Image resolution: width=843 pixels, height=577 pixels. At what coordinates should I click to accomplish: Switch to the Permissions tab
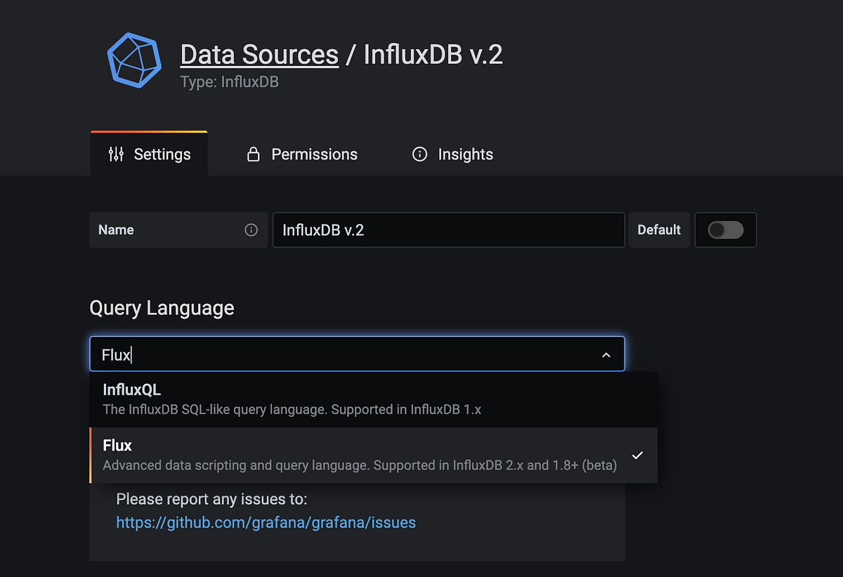(314, 154)
